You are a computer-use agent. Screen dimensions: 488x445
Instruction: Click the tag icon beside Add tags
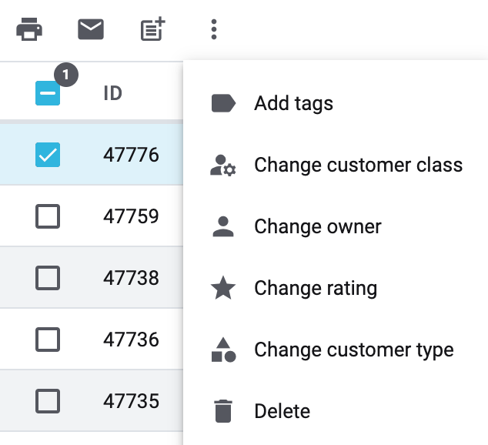coord(223,103)
